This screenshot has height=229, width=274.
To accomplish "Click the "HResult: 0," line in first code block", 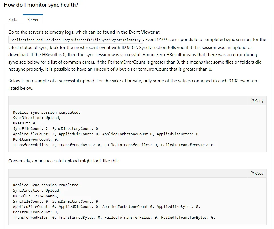I will tap(25, 123).
